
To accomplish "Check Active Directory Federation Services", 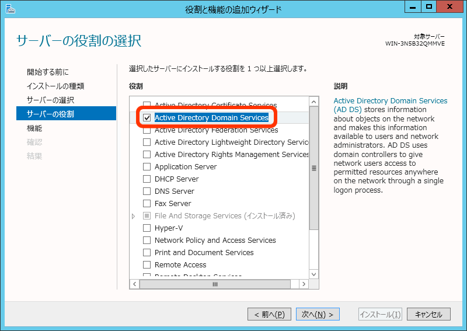I will click(x=147, y=130).
